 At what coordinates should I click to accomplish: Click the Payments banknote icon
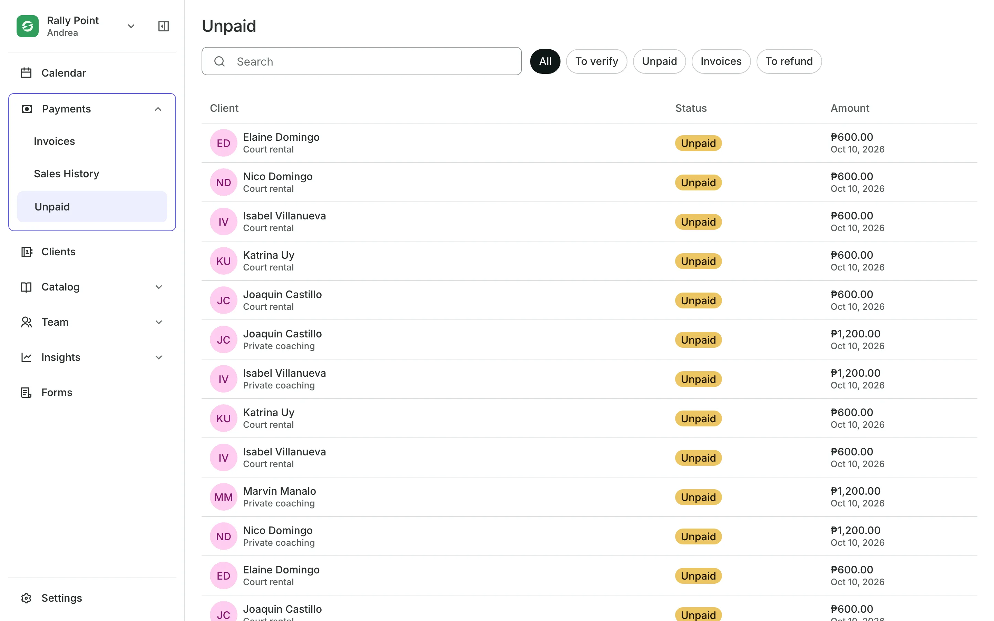[27, 109]
